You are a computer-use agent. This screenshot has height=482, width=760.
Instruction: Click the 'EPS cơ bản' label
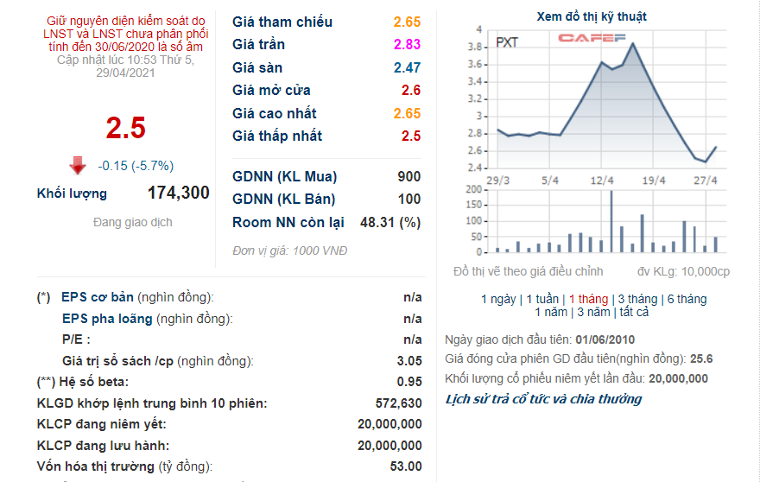coord(97,297)
